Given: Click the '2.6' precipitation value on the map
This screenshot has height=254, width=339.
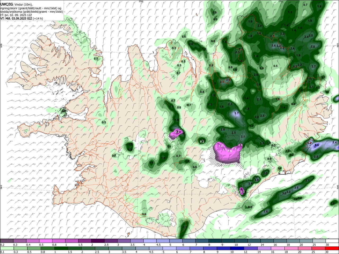Looking at the screenshot, I should click(223, 130).
